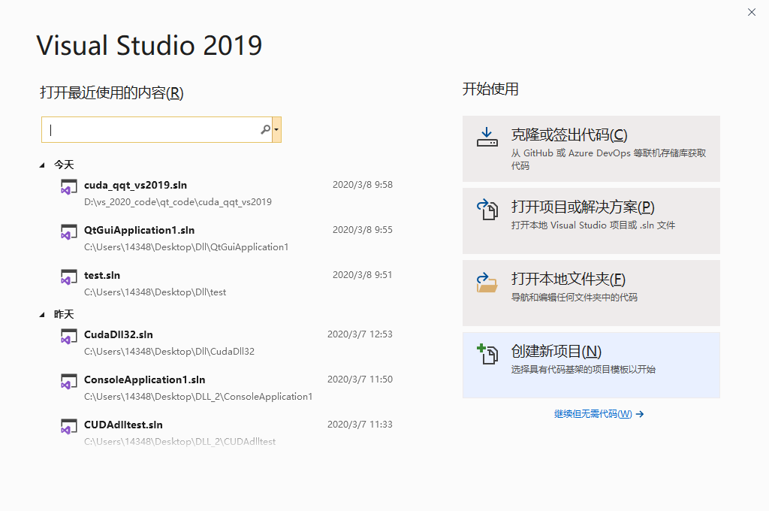Click the new project plus icon
The width and height of the screenshot is (769, 511).
click(487, 354)
